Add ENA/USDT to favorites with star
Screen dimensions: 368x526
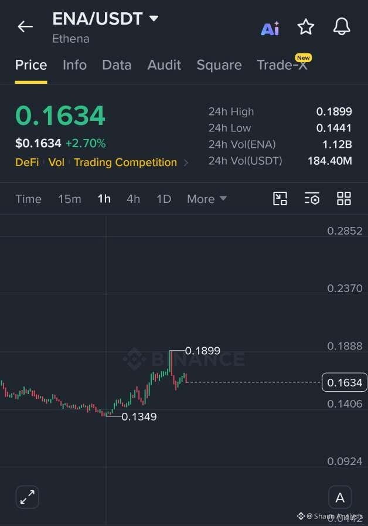306,27
